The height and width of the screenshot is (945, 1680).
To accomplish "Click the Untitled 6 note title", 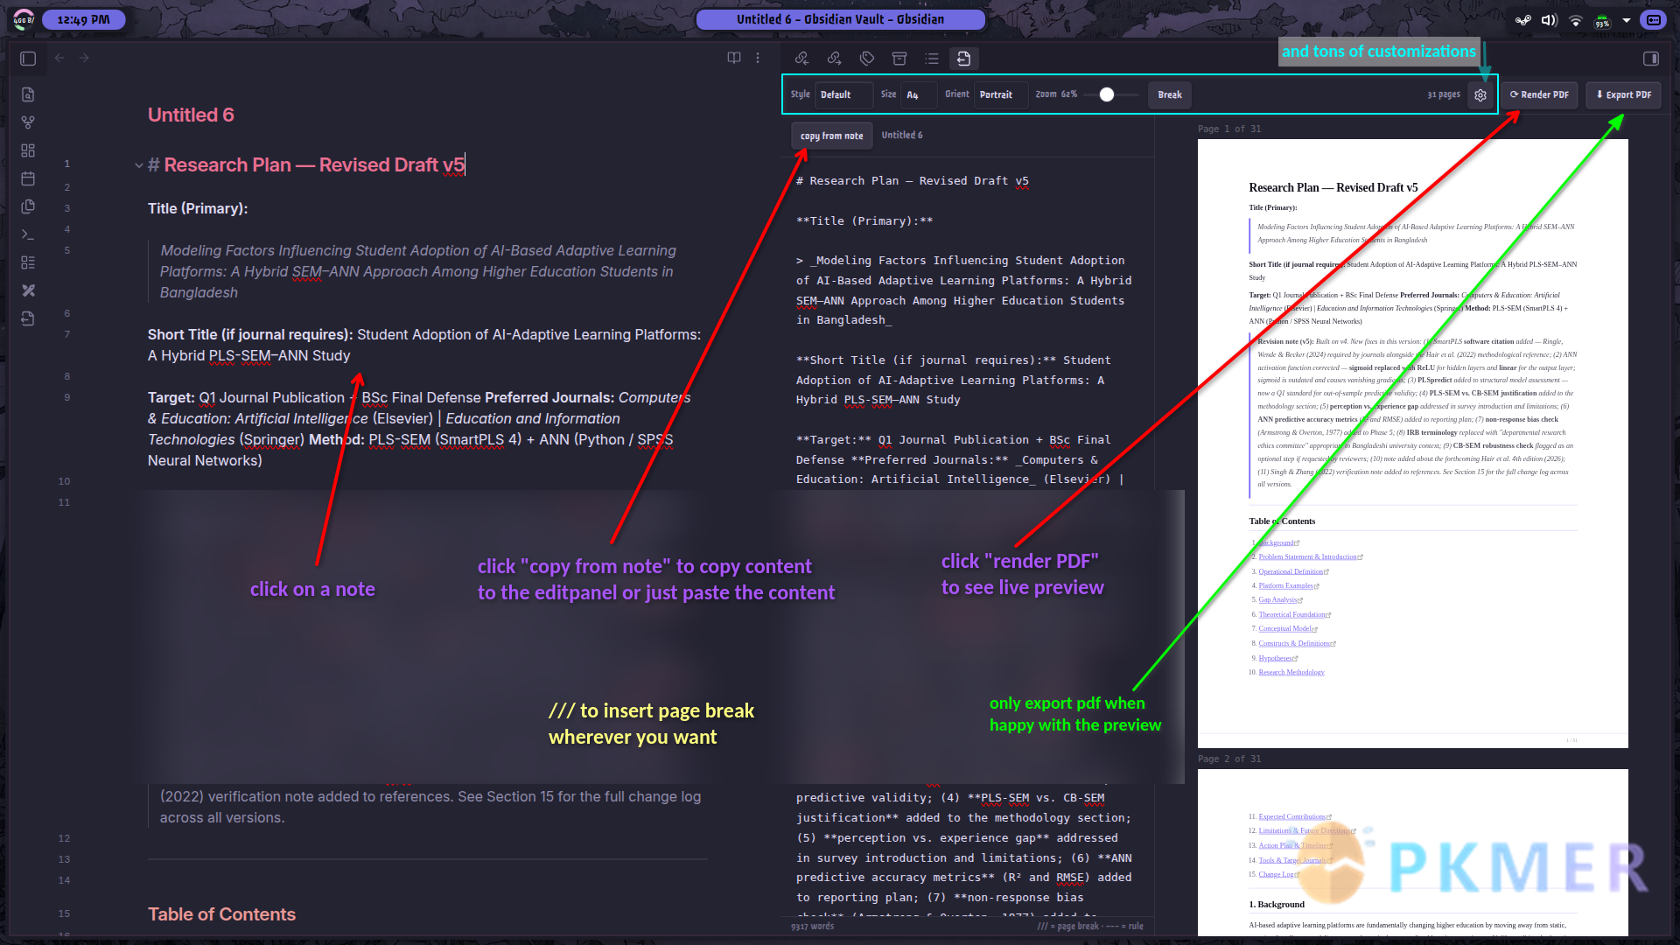I will click(191, 115).
